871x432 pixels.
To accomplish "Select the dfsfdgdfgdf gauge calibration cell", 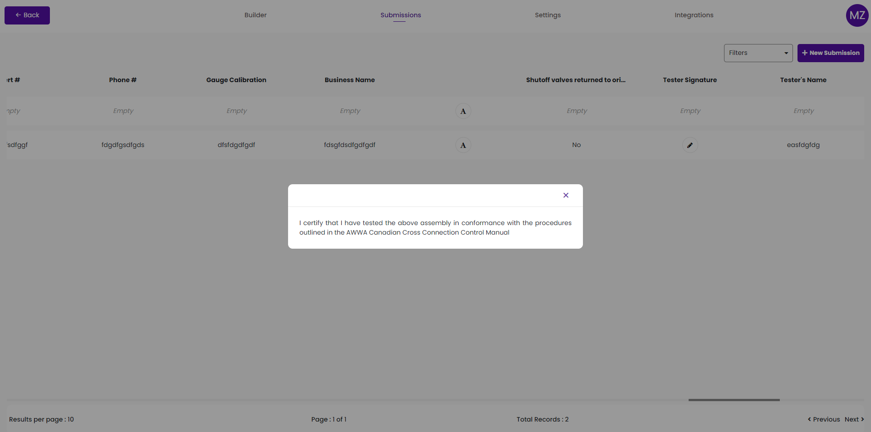I will (236, 145).
